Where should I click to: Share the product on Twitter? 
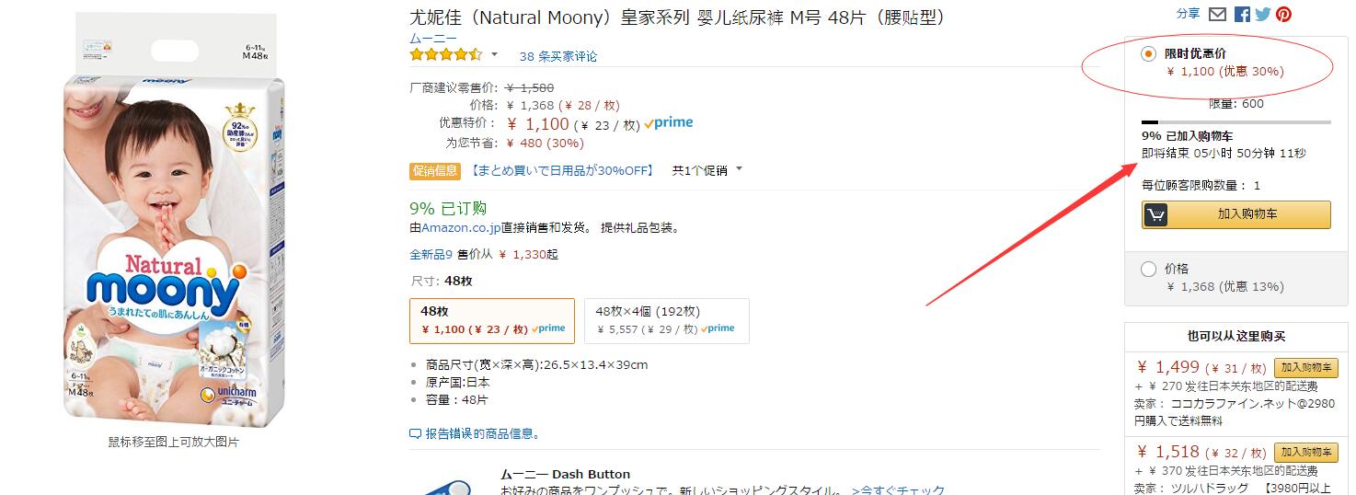pyautogui.click(x=1262, y=14)
